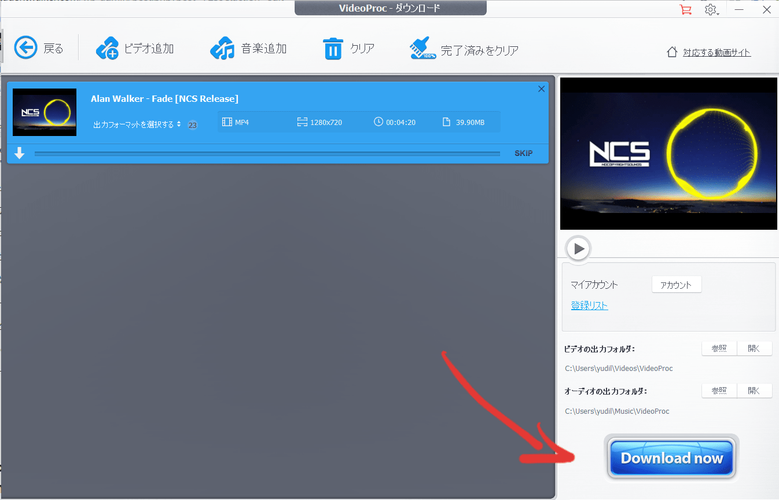Click the NCS preview video area

tap(668, 153)
